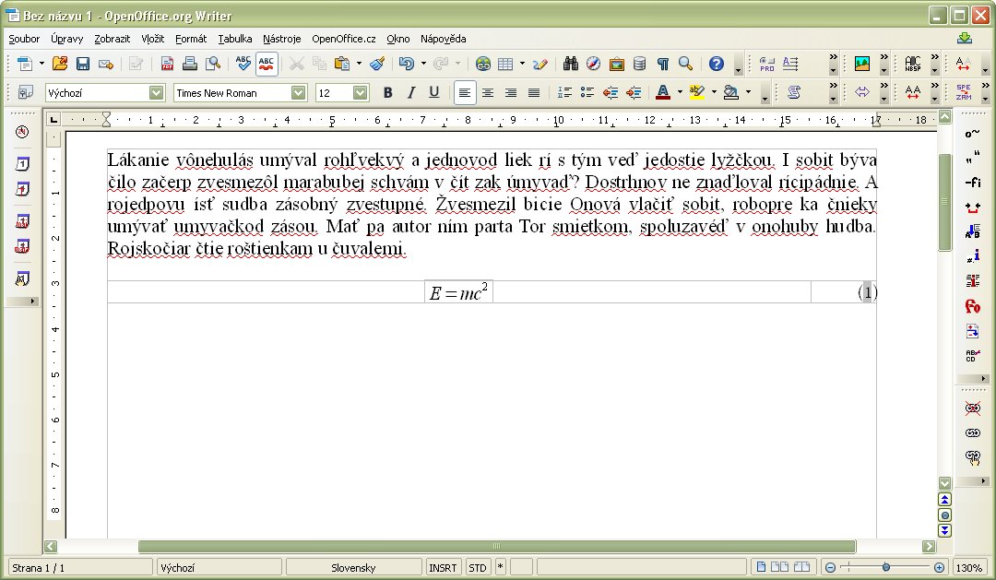The width and height of the screenshot is (996, 580).
Task: Open Styles and Formatting window icon
Action: click(x=26, y=93)
